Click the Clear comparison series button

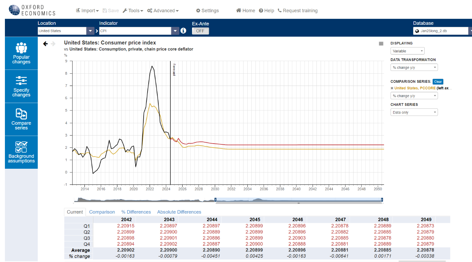pos(438,82)
